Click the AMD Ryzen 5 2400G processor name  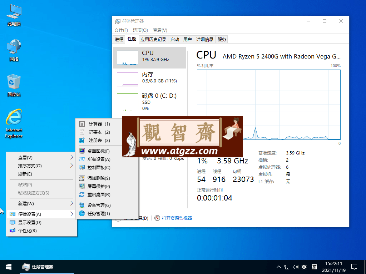282,57
